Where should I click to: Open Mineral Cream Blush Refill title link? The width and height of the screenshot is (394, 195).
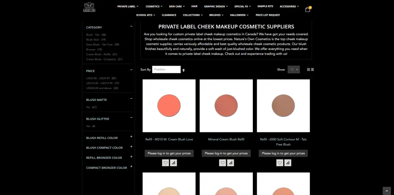226,139
